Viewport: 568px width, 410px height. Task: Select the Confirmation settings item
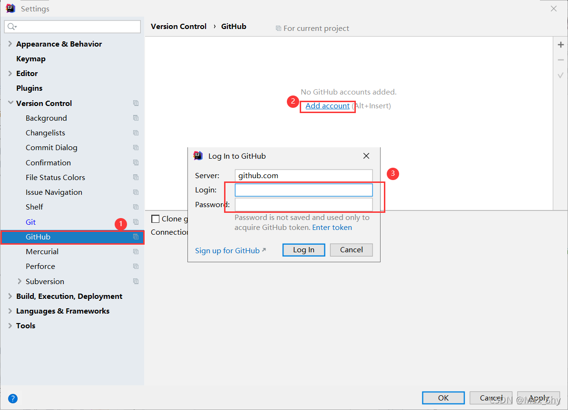point(48,162)
